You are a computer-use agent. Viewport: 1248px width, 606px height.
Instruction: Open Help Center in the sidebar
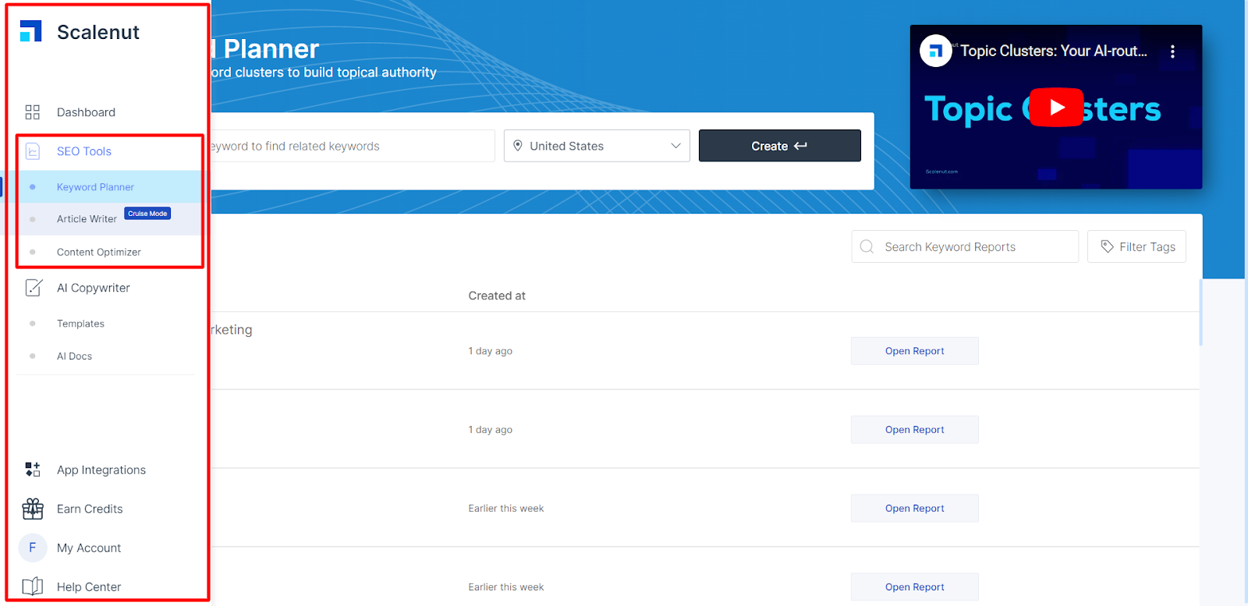point(89,587)
